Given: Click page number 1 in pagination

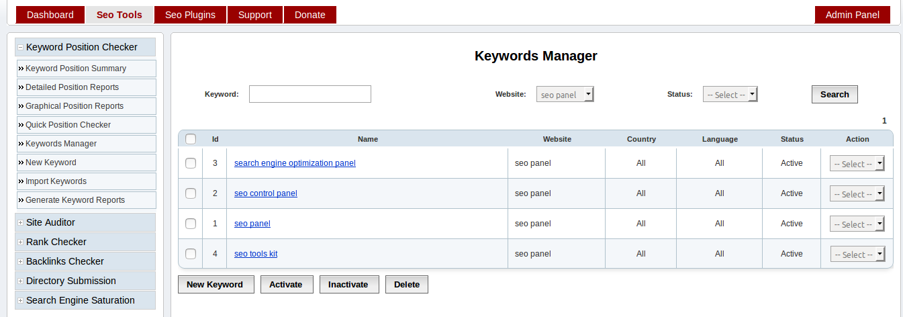Looking at the screenshot, I should tap(884, 121).
